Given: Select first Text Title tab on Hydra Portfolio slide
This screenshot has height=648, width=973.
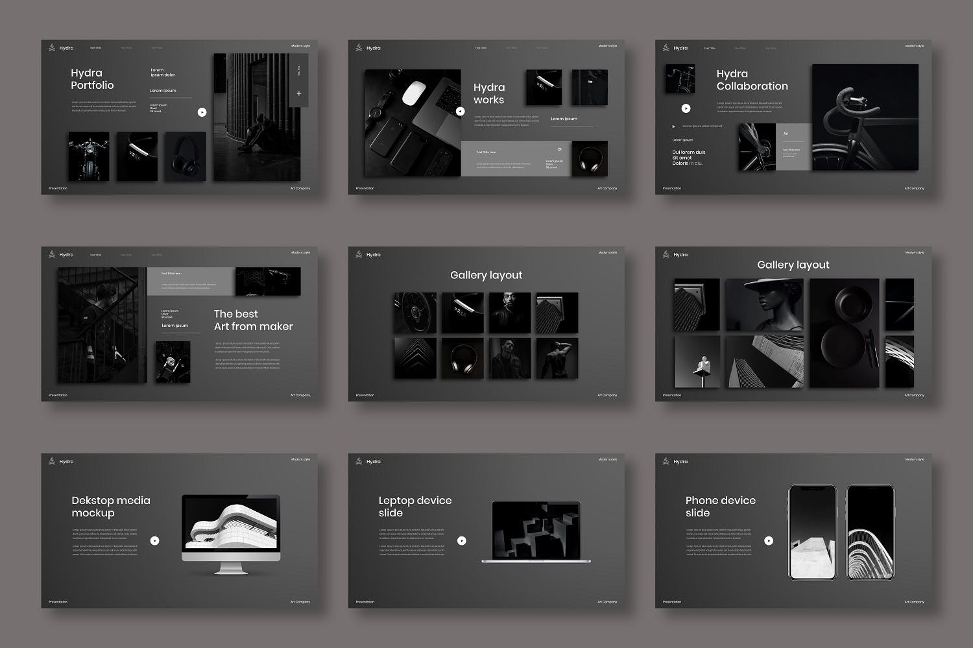Looking at the screenshot, I should [95, 48].
